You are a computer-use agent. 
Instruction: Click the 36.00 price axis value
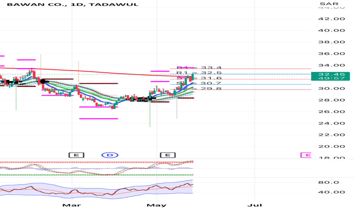332,54
